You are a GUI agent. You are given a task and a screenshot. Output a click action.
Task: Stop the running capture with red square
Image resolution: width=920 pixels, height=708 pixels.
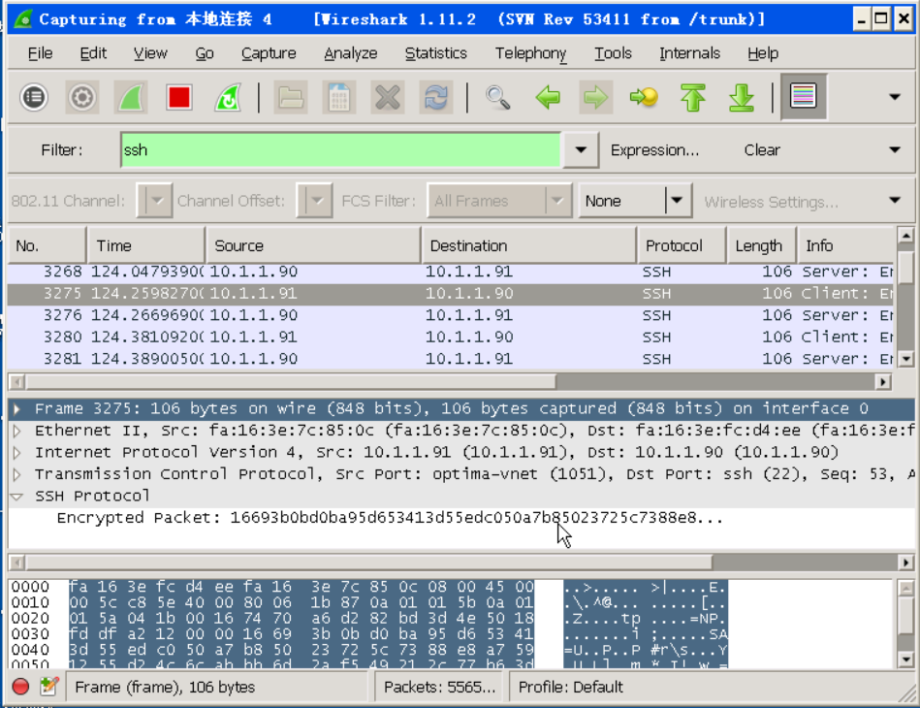(179, 97)
